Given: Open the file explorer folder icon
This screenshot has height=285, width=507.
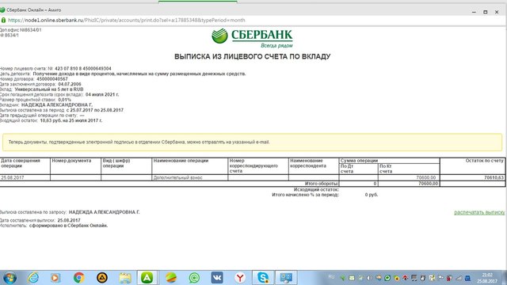Looking at the screenshot, I should 125,278.
